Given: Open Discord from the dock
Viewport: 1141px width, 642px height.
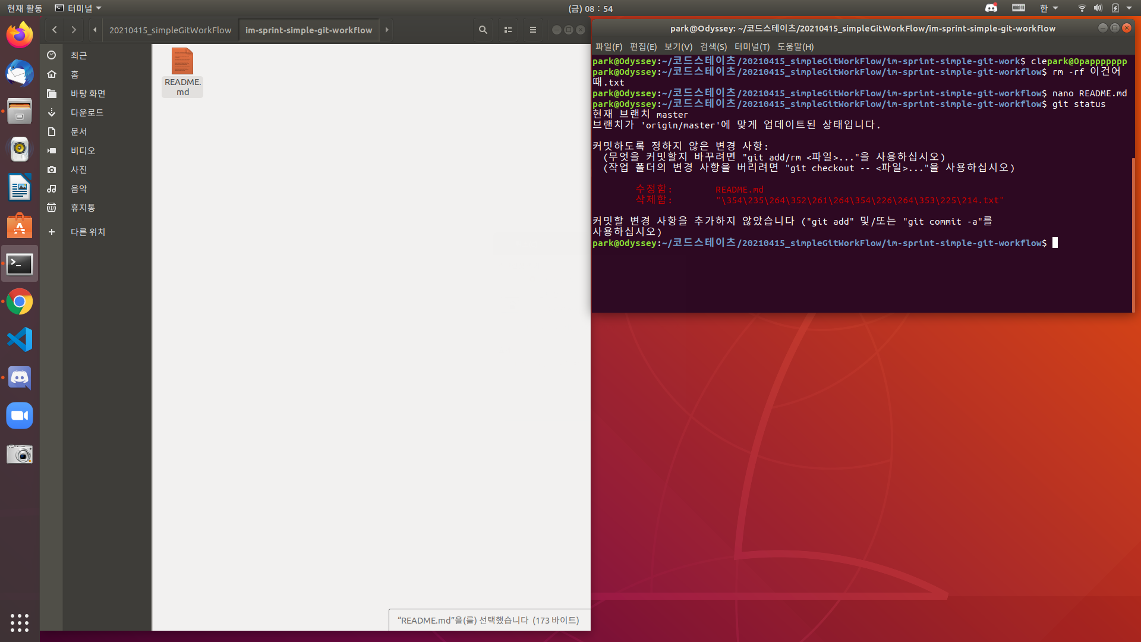Looking at the screenshot, I should [20, 378].
